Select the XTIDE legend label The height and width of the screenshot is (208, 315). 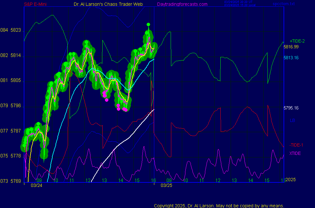[295, 153]
